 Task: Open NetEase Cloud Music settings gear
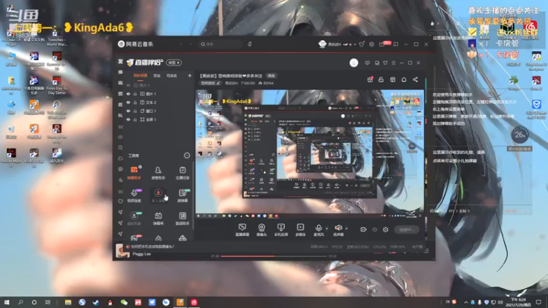pos(371,44)
